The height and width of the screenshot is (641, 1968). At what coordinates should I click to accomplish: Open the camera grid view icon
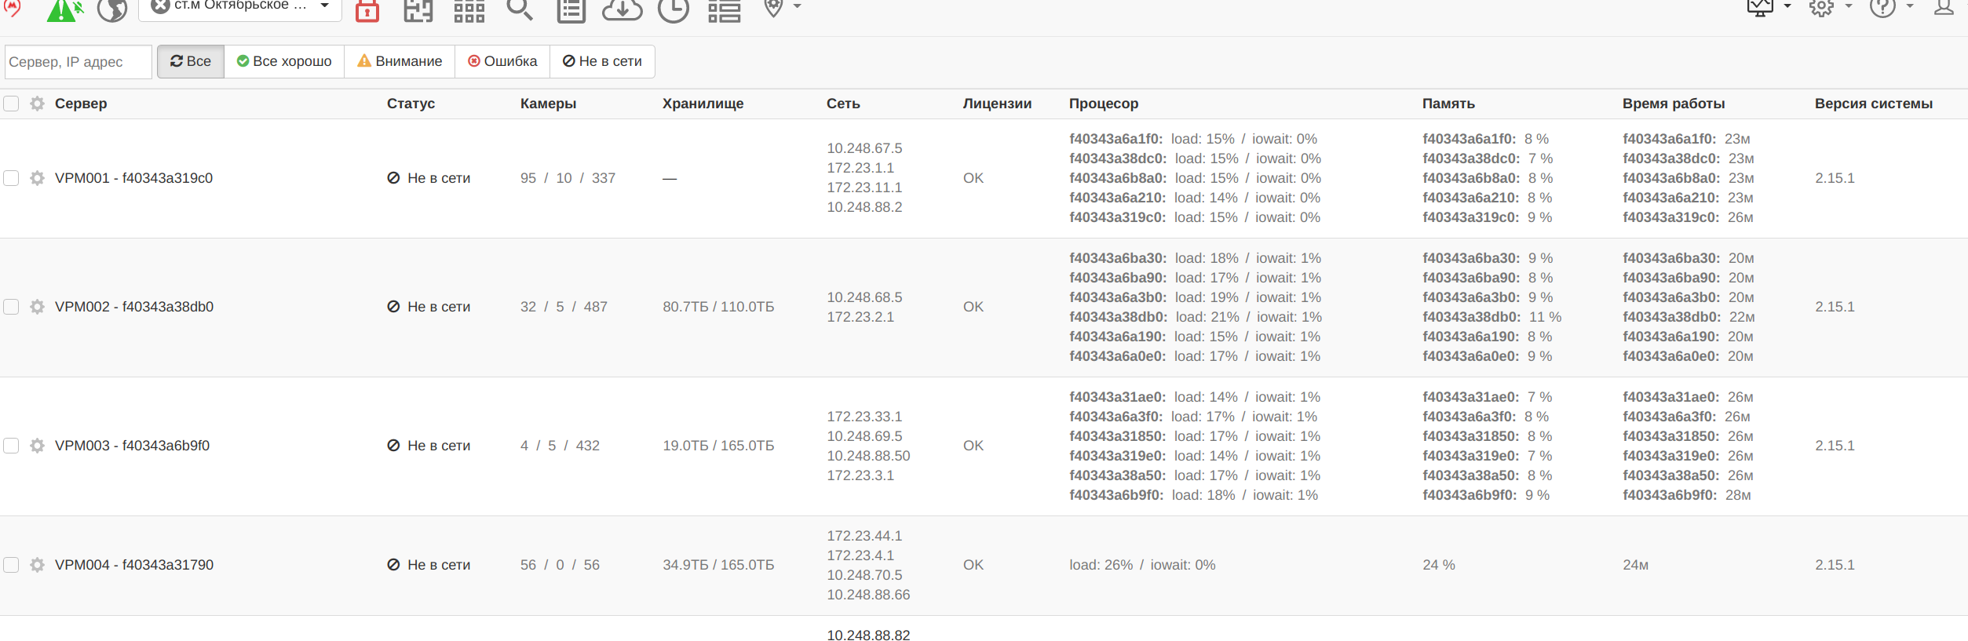coord(469,10)
